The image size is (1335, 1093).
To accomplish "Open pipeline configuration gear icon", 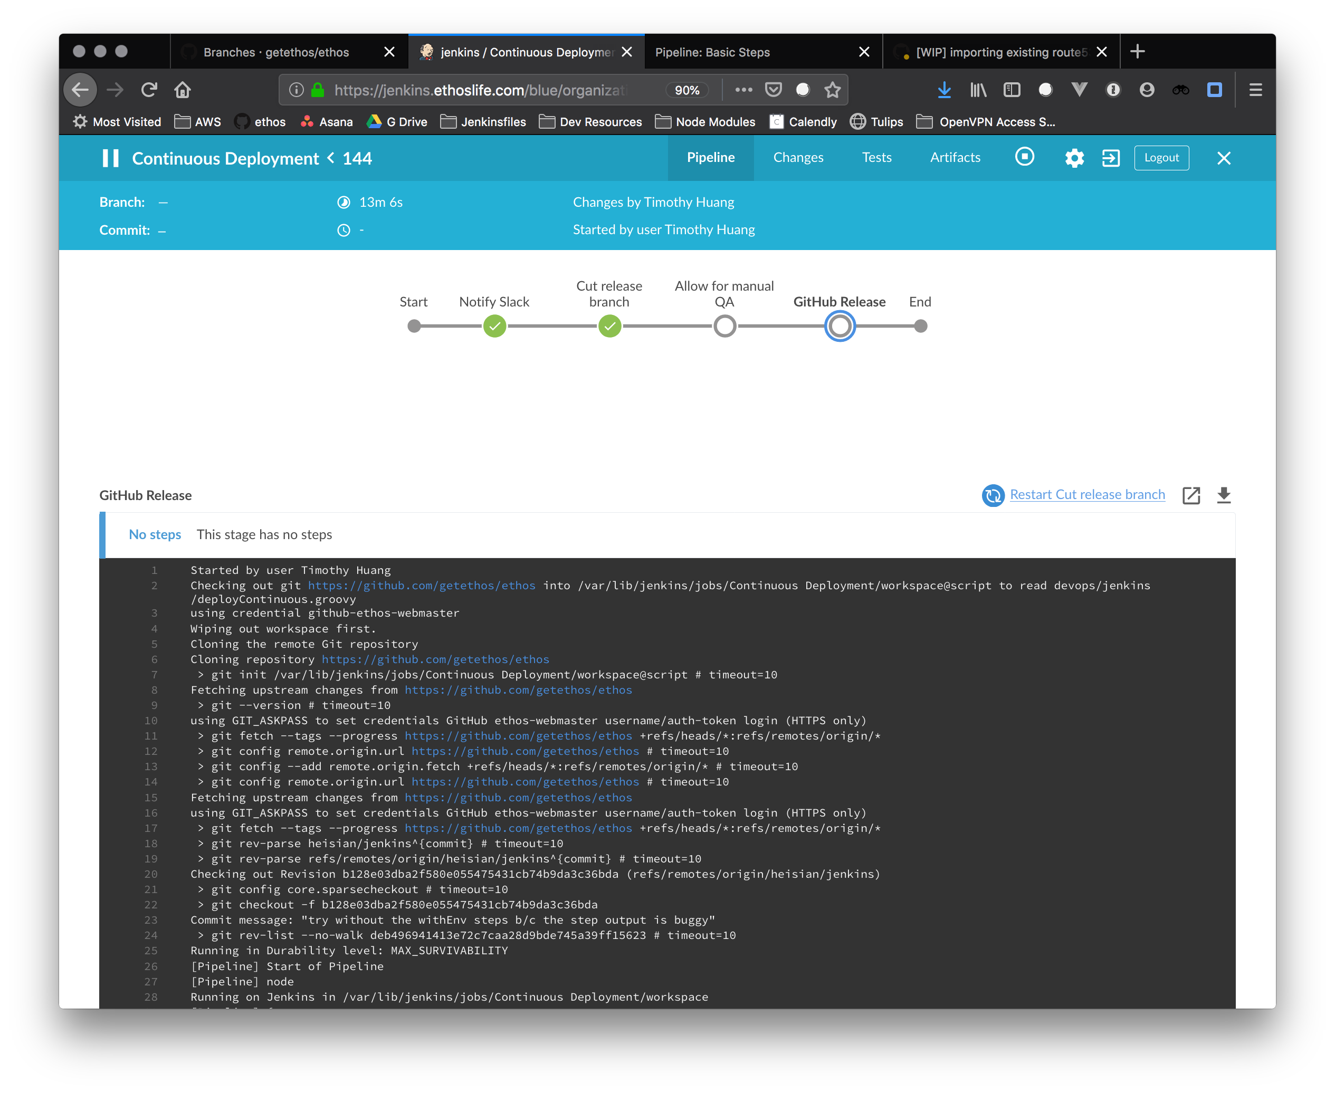I will click(1074, 158).
